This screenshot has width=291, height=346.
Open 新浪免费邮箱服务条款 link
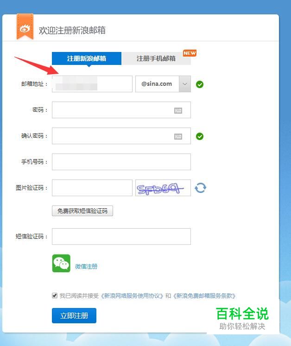(204, 296)
